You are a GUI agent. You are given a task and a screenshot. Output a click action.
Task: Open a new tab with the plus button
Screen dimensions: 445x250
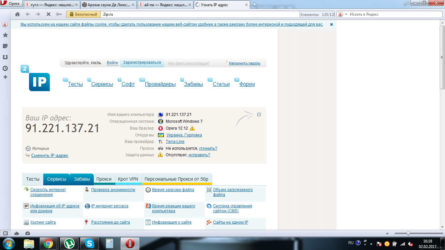click(255, 5)
